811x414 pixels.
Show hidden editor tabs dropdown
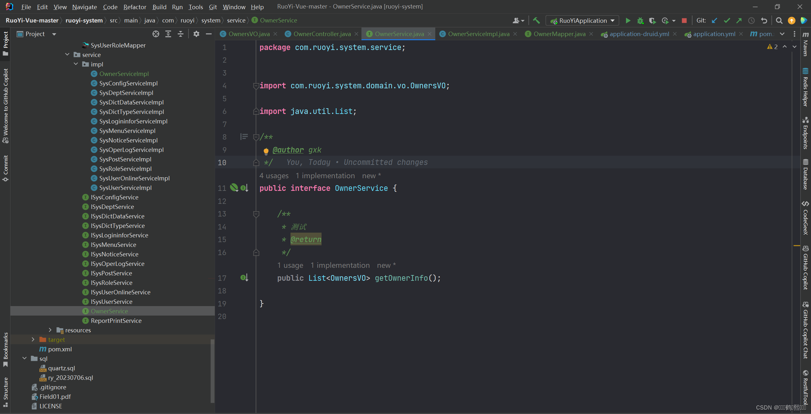[782, 34]
